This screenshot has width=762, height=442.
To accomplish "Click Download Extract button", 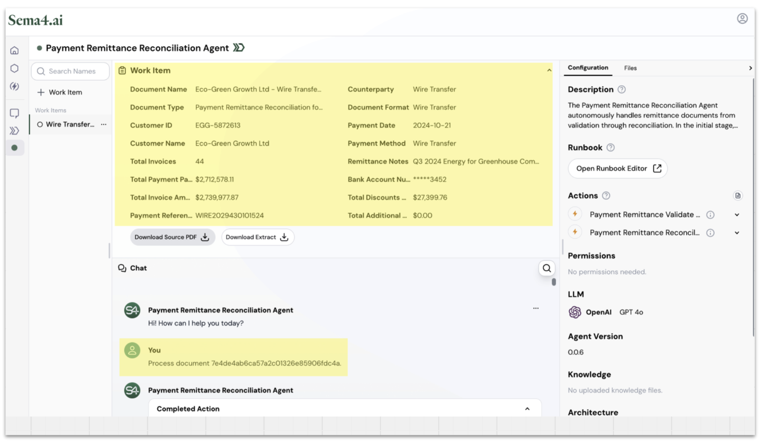I will point(258,237).
